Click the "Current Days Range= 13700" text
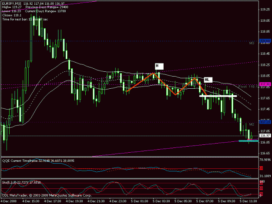 [x=45, y=11]
